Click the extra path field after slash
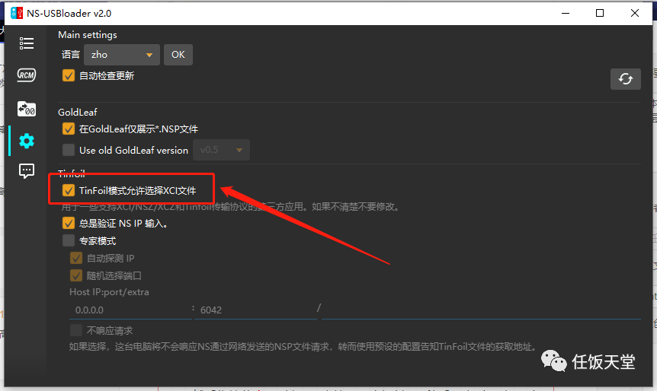 [x=481, y=310]
